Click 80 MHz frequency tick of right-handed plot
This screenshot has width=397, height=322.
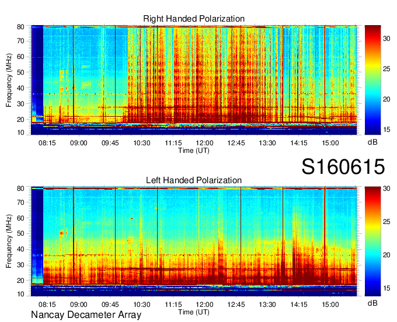coord(21,27)
